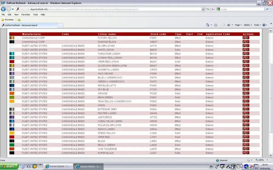Viewport: 273px width, 170px height.
Task: Open formula icon for DIAMOND BLACK row
Action: (244, 42)
